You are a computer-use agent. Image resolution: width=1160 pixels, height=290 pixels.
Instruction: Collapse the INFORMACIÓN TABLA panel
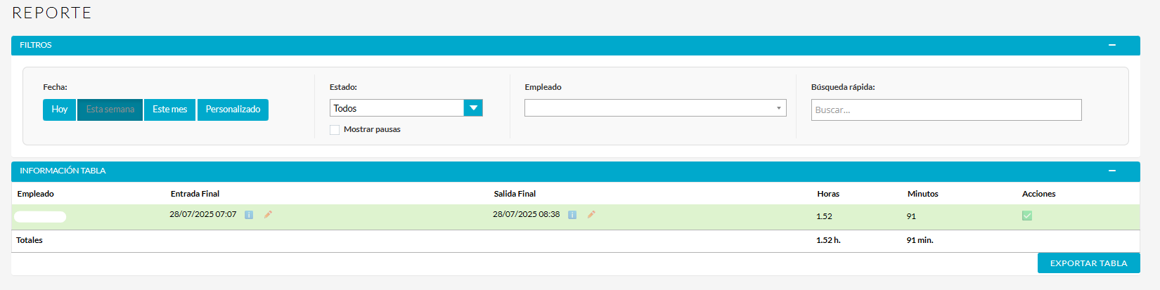[x=1112, y=171]
